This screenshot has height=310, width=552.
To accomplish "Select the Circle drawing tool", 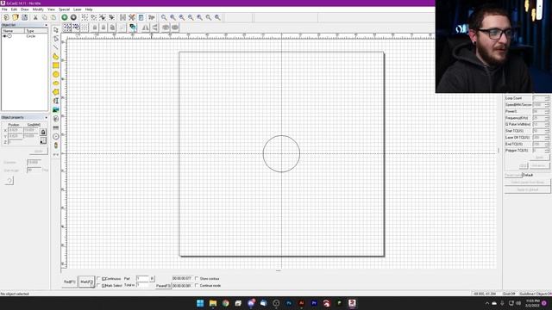I will 55,74.
